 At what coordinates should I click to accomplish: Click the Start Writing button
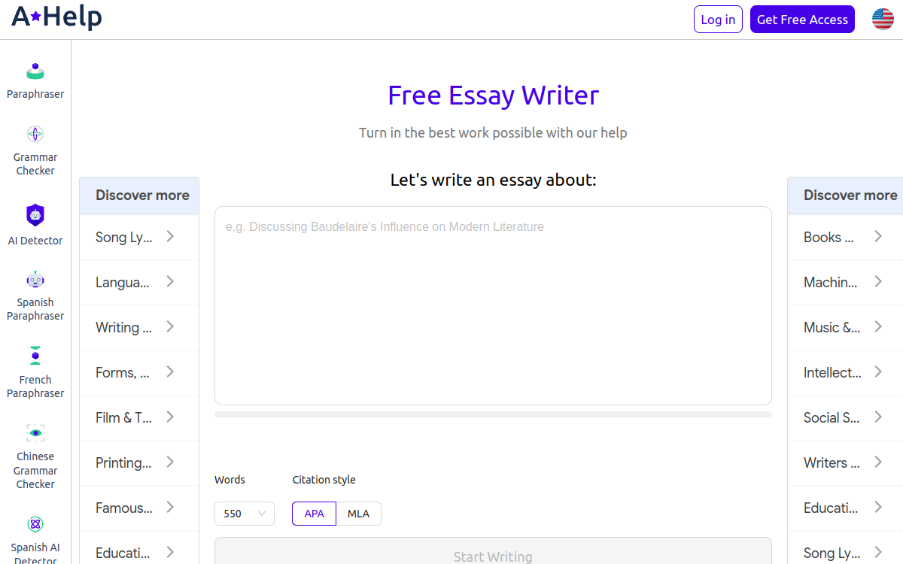(x=493, y=550)
